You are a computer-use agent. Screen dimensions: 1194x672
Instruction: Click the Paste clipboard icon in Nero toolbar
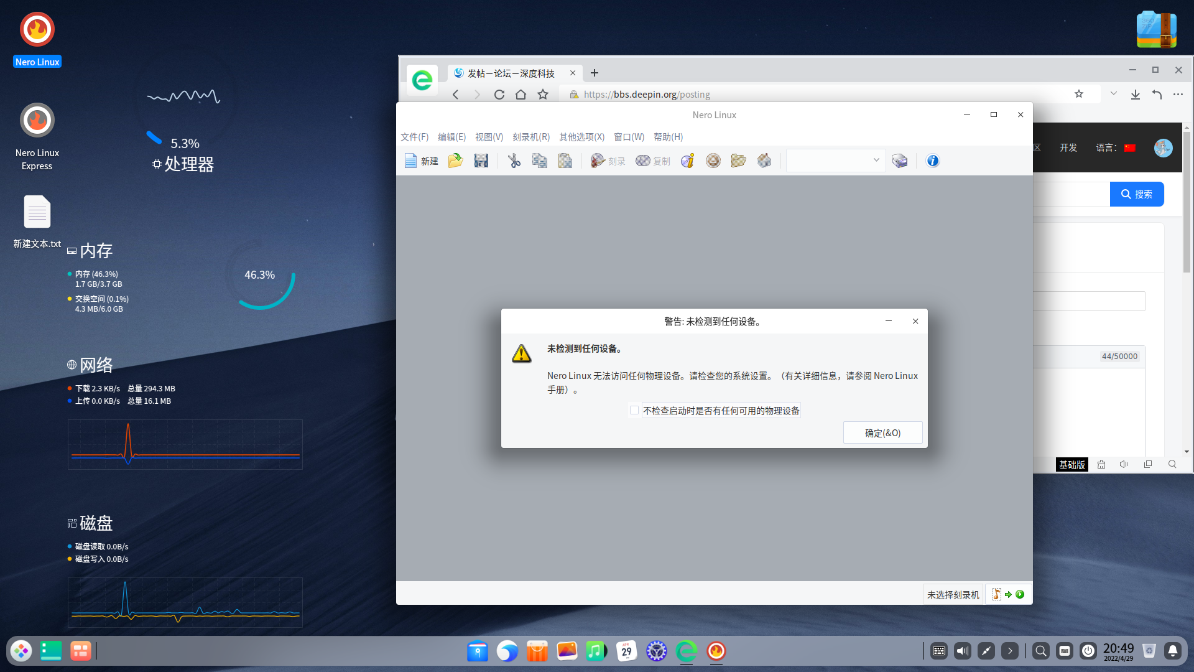pos(564,161)
